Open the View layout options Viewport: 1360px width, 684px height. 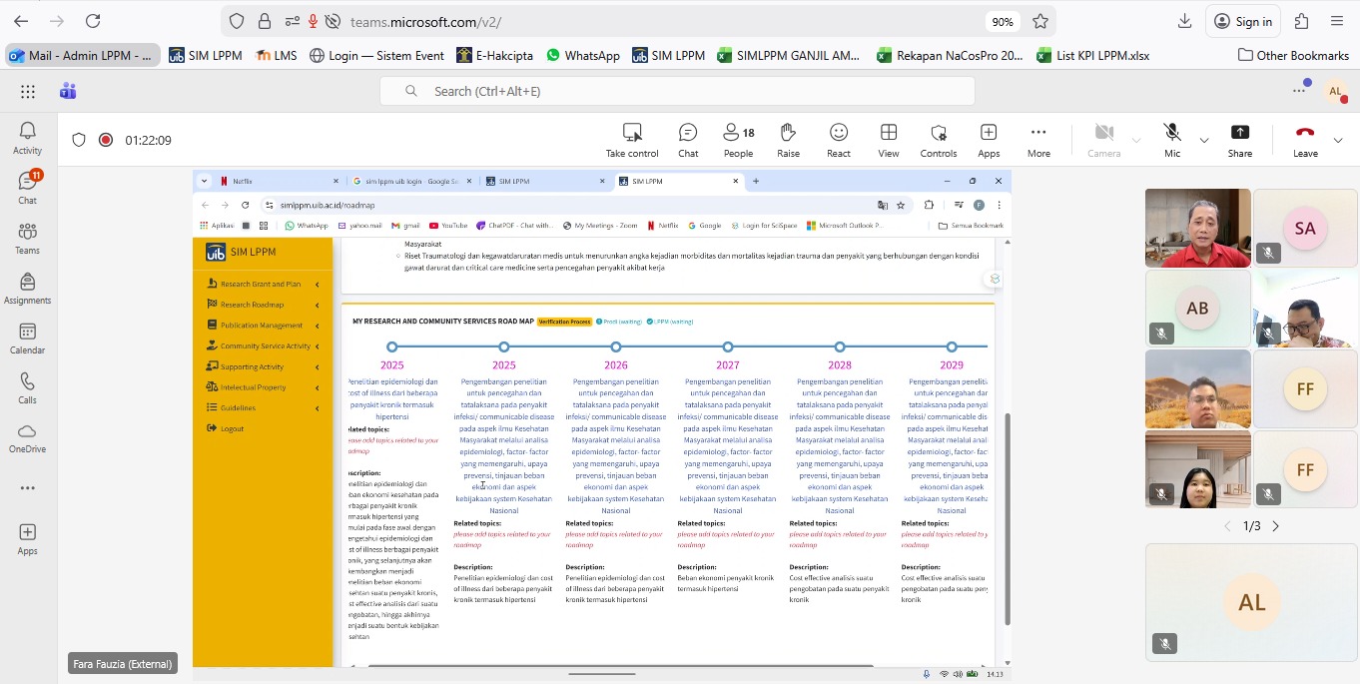pyautogui.click(x=888, y=140)
